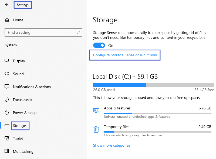Image resolution: width=216 pixels, height=159 pixels.
Task: Click inside the Find a setting search box
Action: pyautogui.click(x=43, y=32)
